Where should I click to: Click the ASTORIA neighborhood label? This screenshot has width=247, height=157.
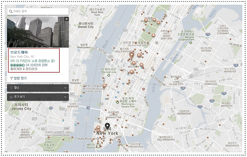tap(206, 49)
